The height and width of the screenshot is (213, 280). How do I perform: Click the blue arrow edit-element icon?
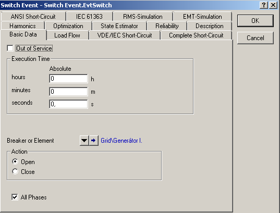click(94, 141)
